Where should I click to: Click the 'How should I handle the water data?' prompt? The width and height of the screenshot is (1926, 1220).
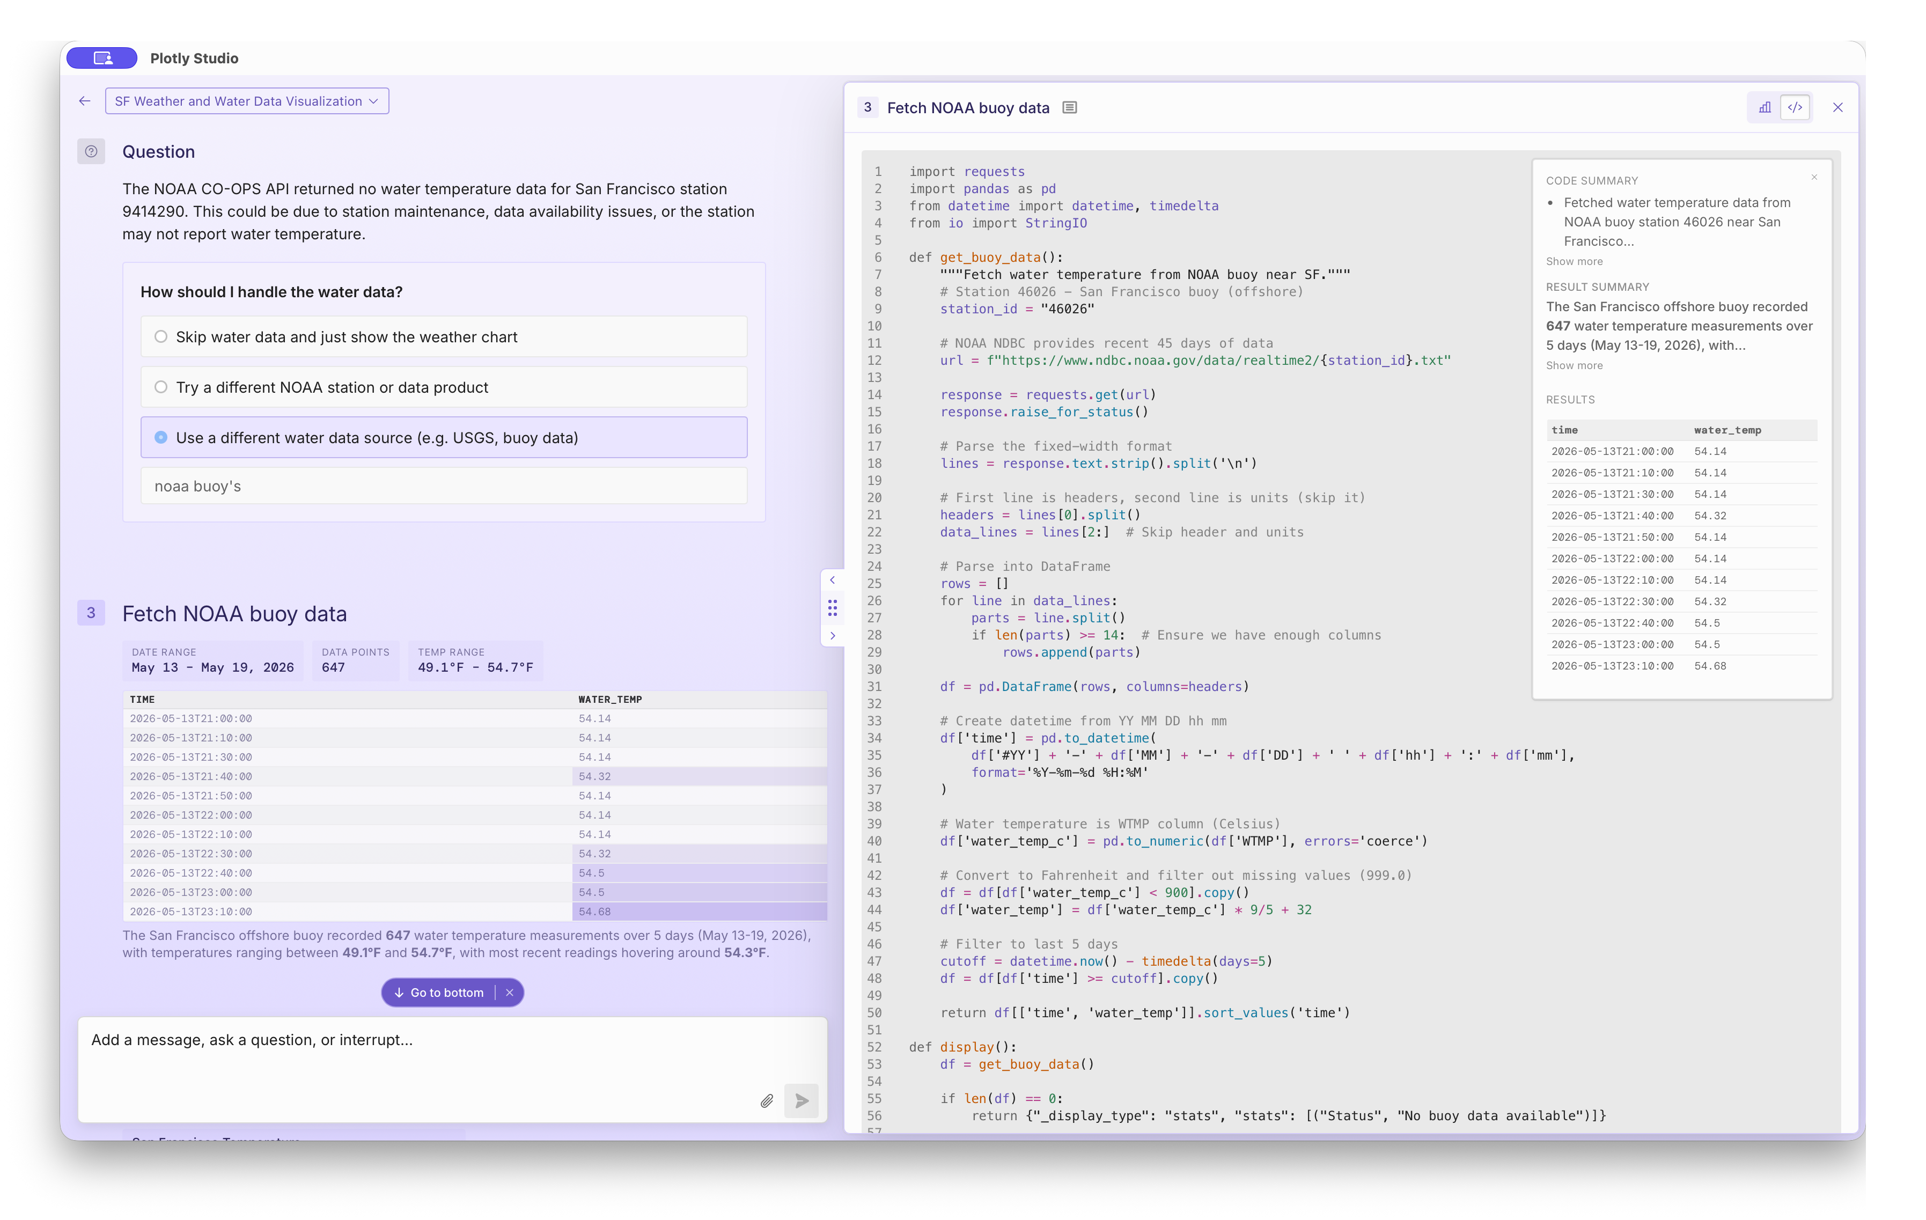click(271, 292)
